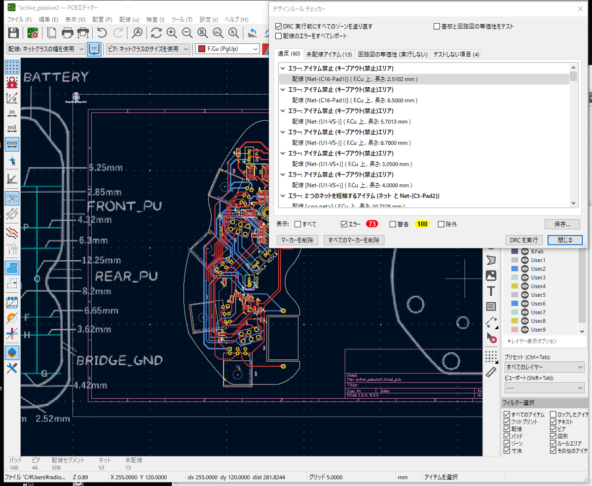Image resolution: width=592 pixels, height=486 pixels.
Task: Undo the last action
Action: [102, 33]
